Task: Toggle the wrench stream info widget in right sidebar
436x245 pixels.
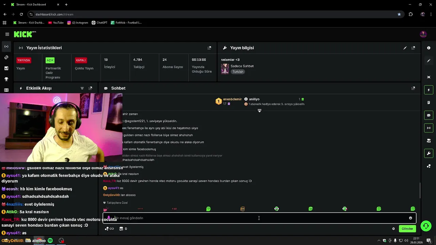Action: coord(429,153)
